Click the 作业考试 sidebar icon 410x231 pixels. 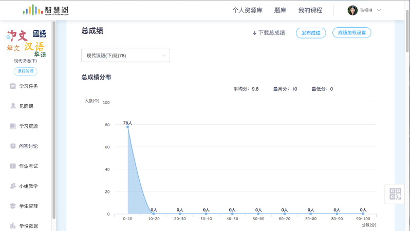point(13,166)
